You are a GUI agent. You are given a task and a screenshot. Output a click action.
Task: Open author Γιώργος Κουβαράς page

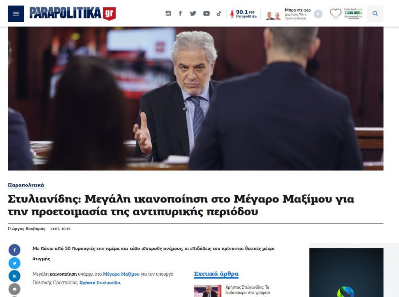click(x=26, y=229)
